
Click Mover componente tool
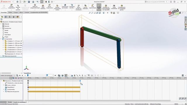pyautogui.click(x=49, y=7)
